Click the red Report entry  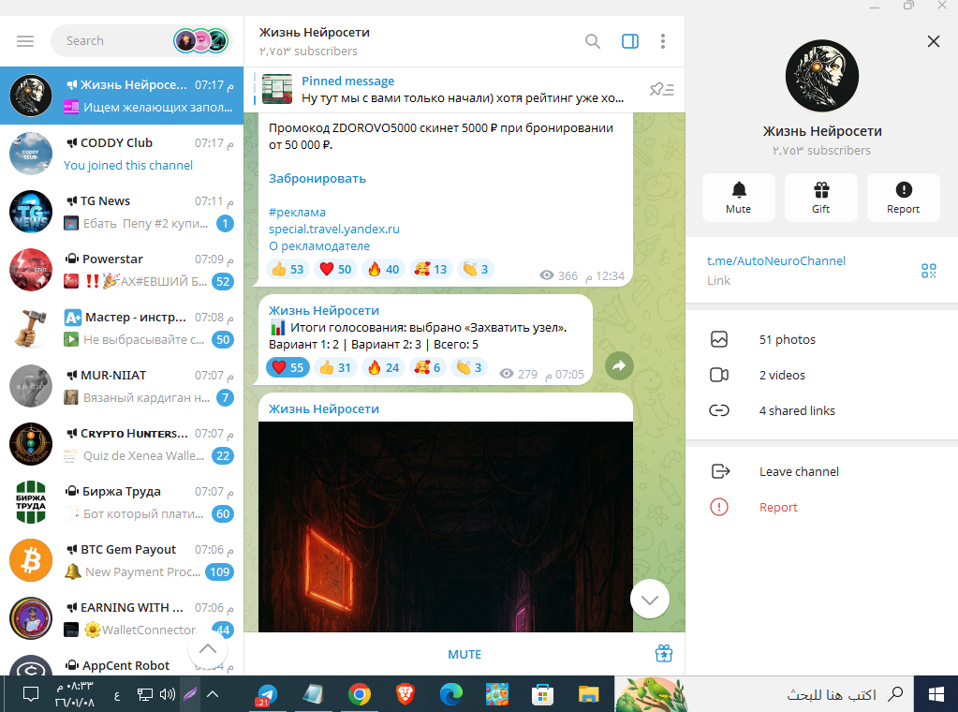click(822, 507)
